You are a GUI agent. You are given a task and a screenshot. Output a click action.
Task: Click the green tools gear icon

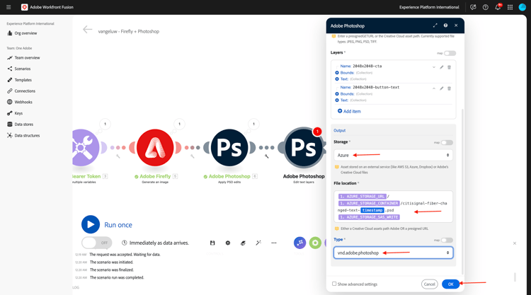coord(315,243)
